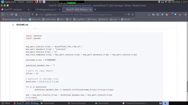Reload the current GitHub page
Screen dimensions: 188x105
(12, 15)
